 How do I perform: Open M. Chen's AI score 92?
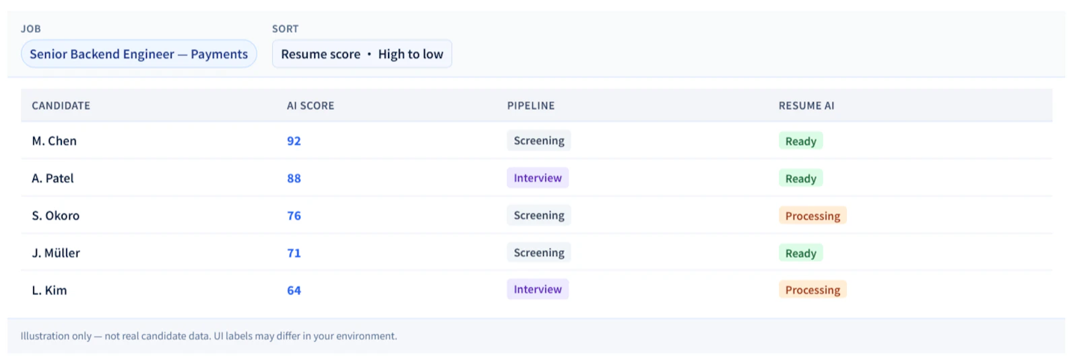coord(294,141)
